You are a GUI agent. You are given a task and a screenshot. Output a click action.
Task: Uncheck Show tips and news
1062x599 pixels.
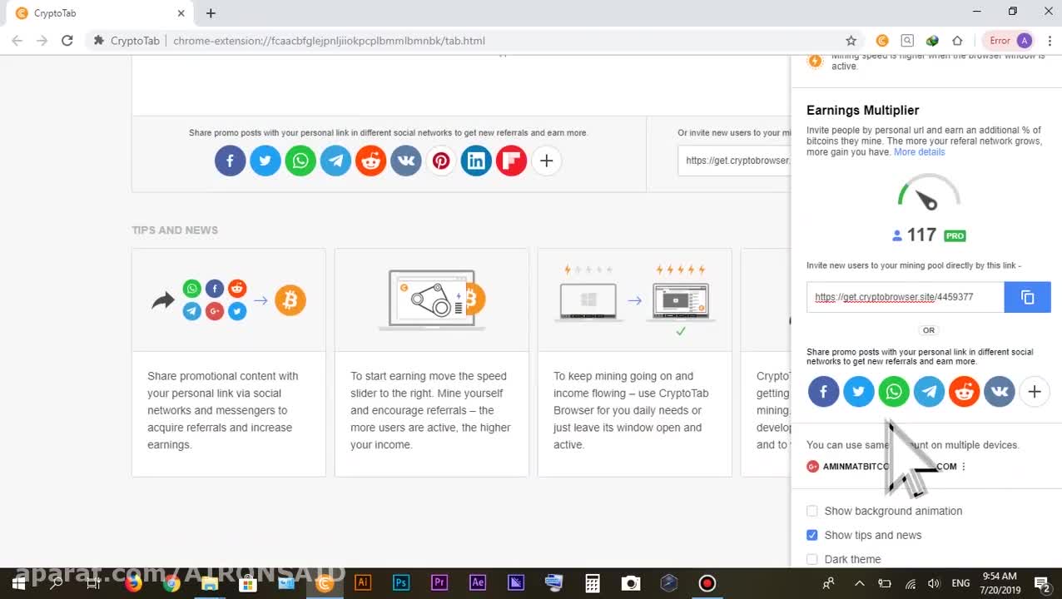point(812,535)
